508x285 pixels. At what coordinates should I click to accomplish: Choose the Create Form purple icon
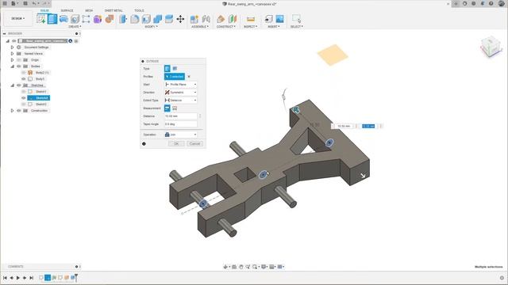pos(98,19)
